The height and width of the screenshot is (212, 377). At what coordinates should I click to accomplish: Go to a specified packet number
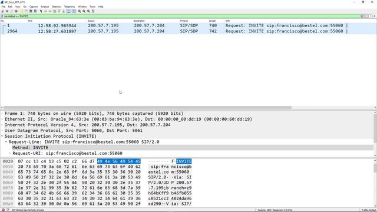55,11
